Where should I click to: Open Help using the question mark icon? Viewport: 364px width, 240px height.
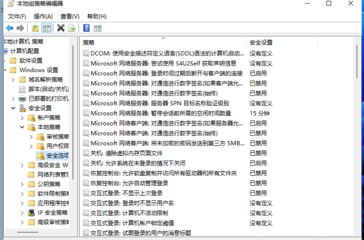[86, 28]
